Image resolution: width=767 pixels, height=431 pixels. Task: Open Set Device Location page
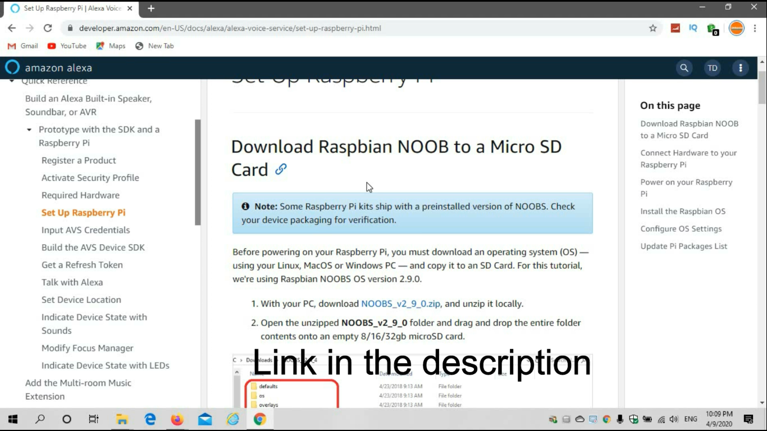coord(81,300)
